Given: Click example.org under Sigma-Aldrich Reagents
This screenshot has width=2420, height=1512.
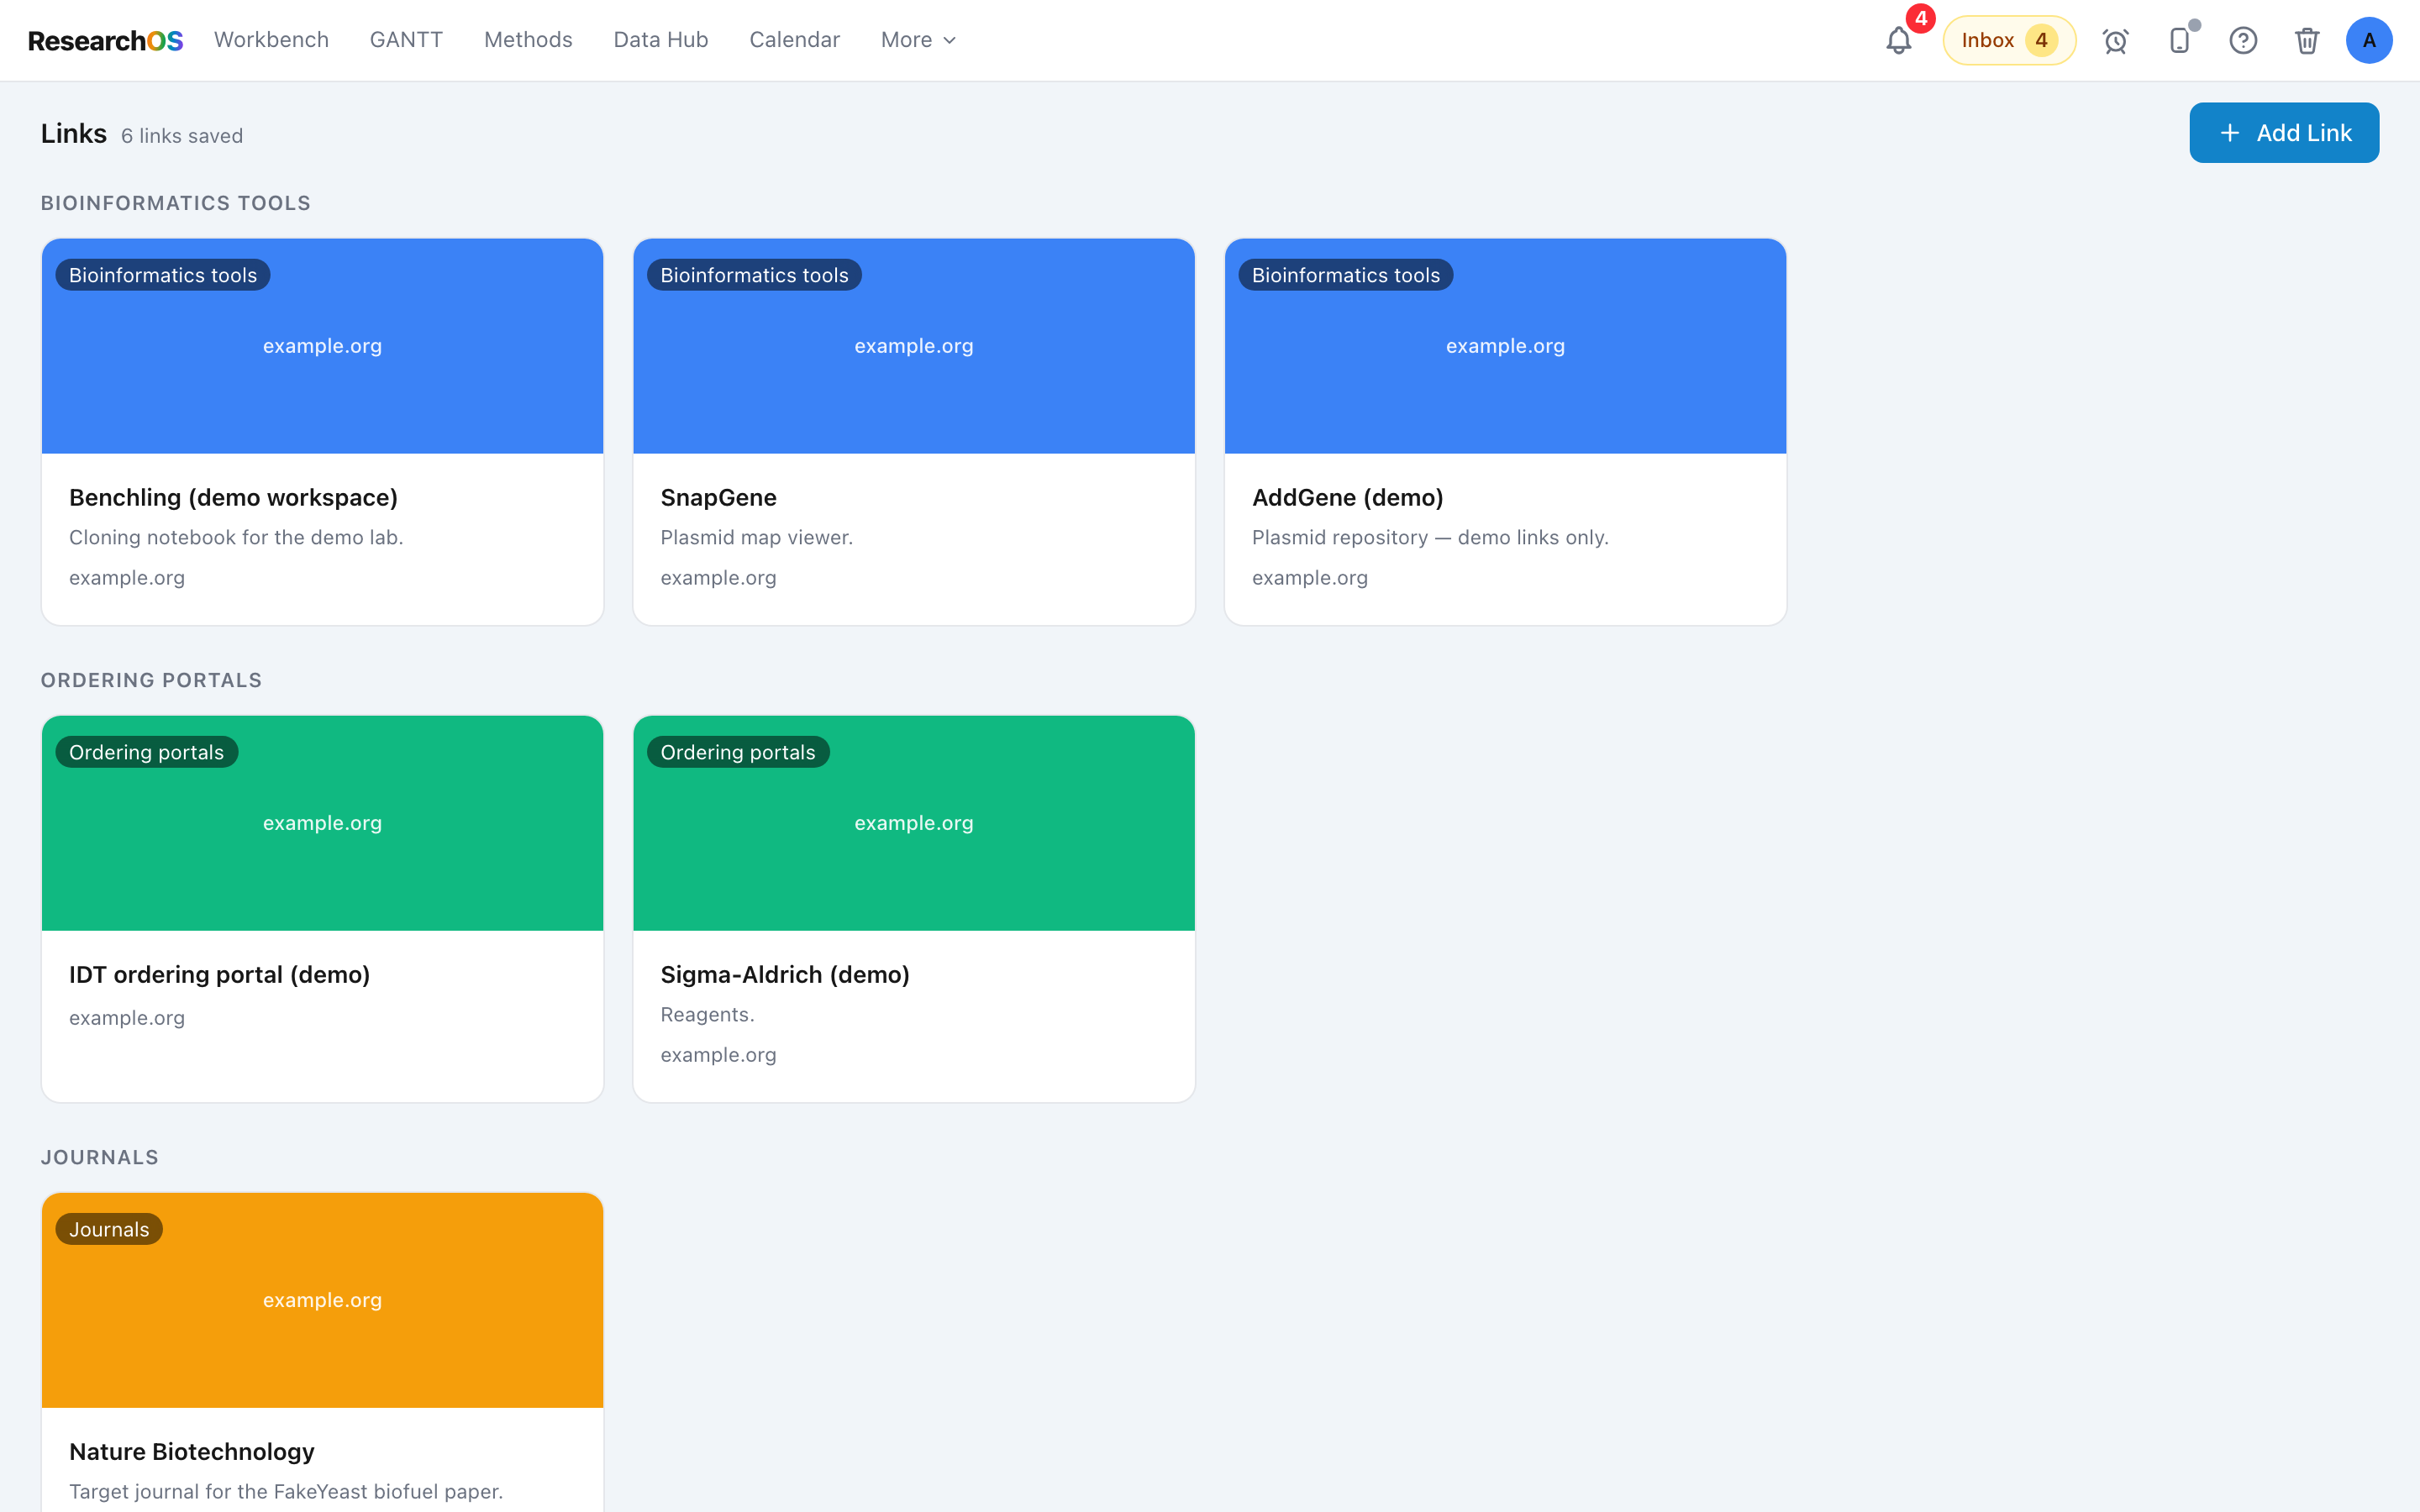Looking at the screenshot, I should [x=718, y=1054].
